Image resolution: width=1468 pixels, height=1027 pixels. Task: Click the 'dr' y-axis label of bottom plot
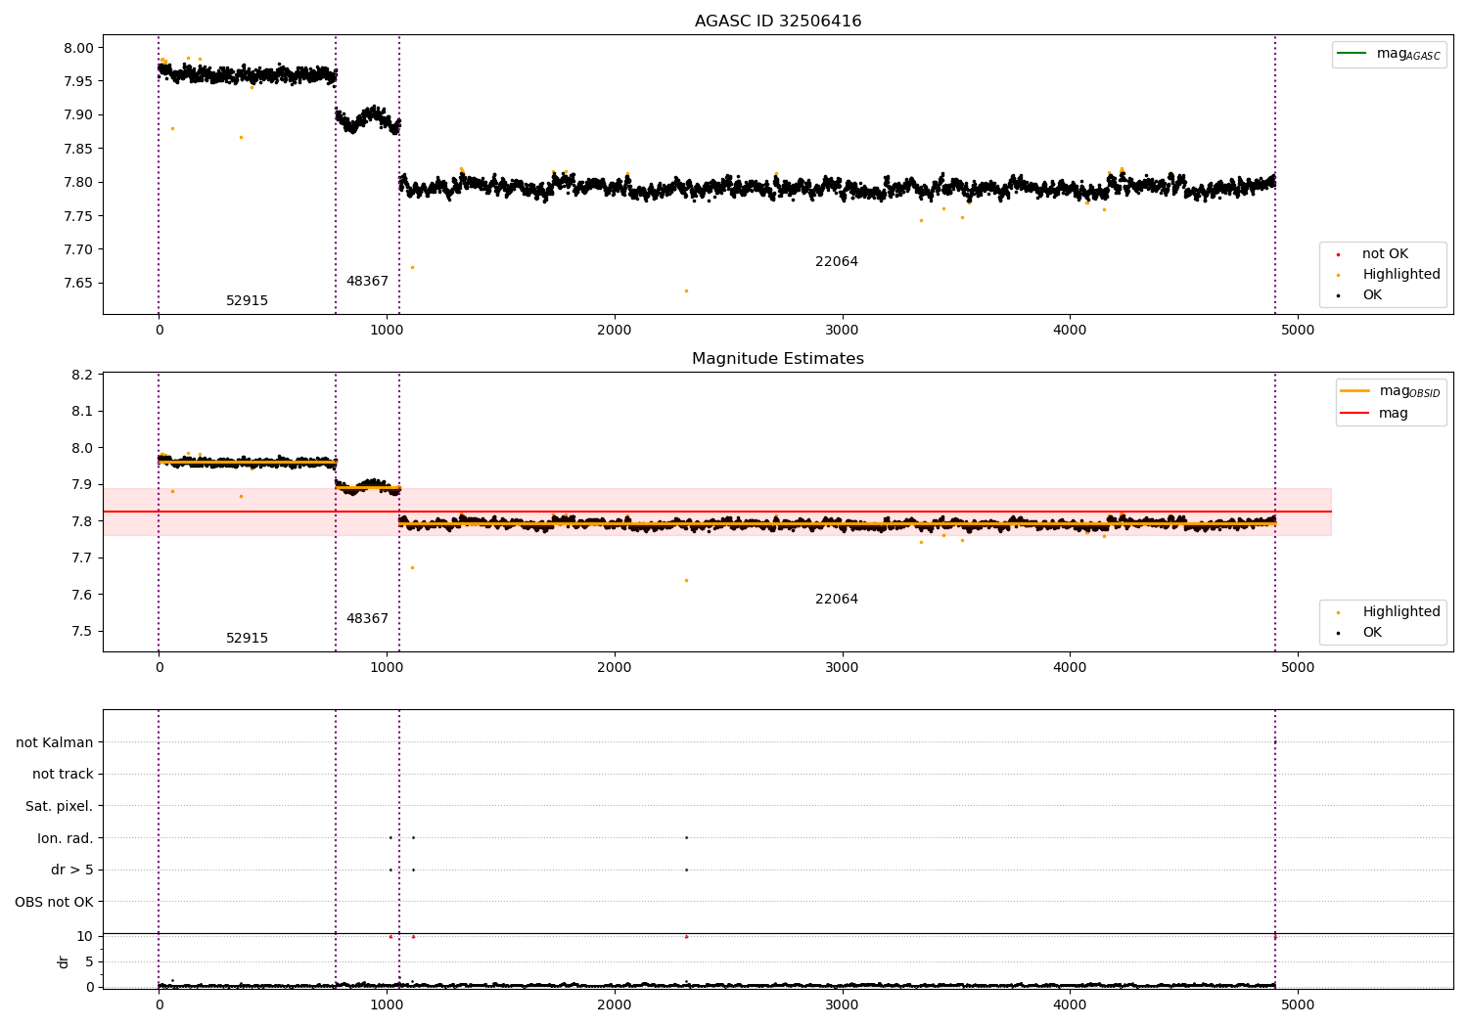(64, 961)
